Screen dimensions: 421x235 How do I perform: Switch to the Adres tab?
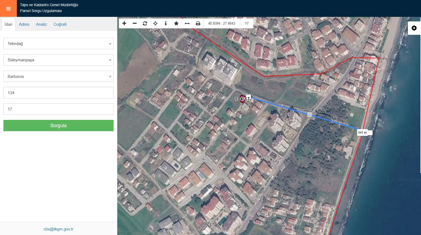coord(24,24)
